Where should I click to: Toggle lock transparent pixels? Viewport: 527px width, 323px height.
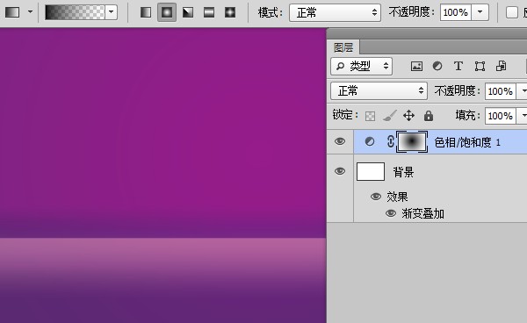(x=370, y=116)
